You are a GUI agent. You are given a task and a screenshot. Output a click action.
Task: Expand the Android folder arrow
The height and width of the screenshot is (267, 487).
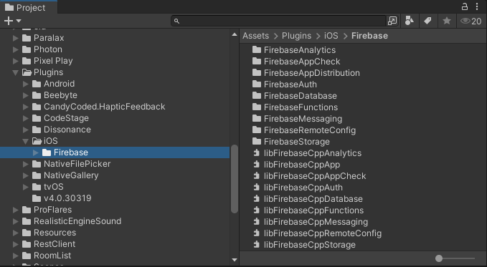pos(26,84)
